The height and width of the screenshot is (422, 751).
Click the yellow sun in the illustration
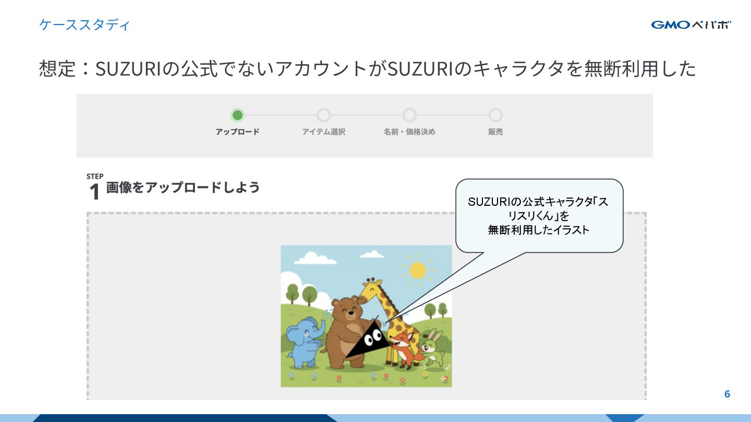[x=417, y=270]
